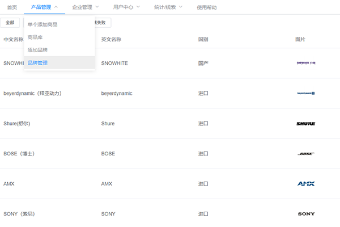Select the 国别 column header

[203, 39]
